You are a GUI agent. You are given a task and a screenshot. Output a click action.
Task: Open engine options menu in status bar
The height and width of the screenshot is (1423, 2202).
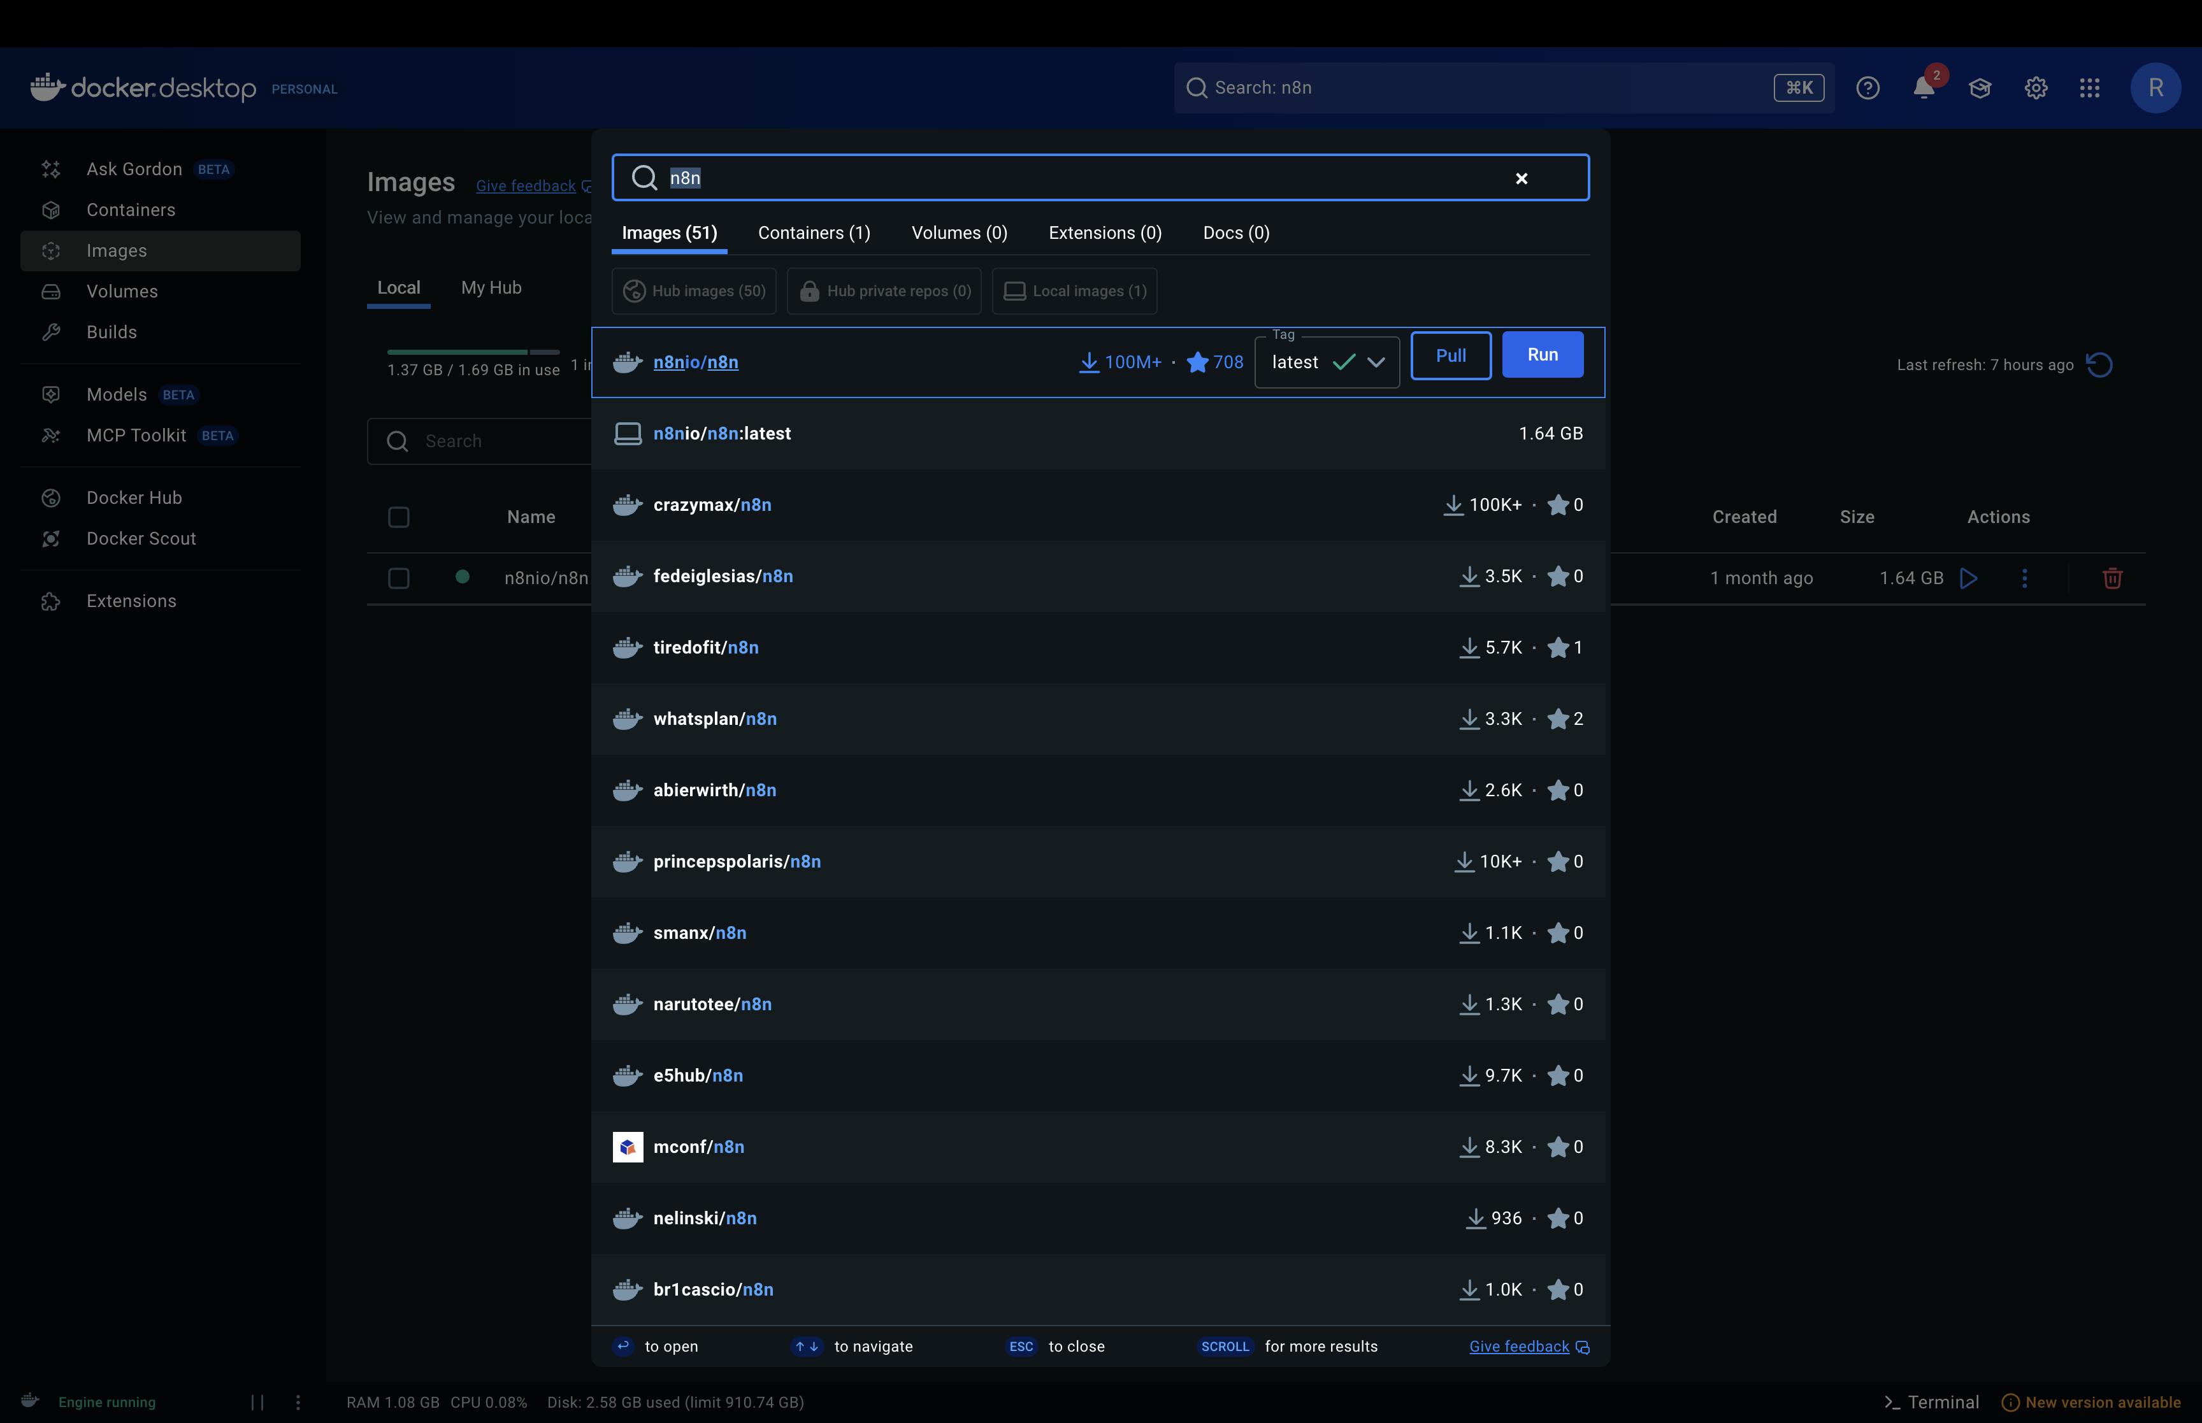pyautogui.click(x=298, y=1402)
